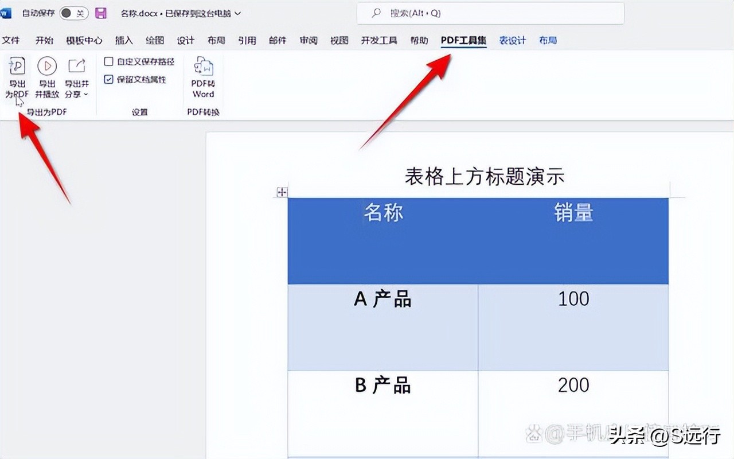Enable the 自定义保存路径 checkbox
This screenshot has width=734, height=459.
pos(108,62)
